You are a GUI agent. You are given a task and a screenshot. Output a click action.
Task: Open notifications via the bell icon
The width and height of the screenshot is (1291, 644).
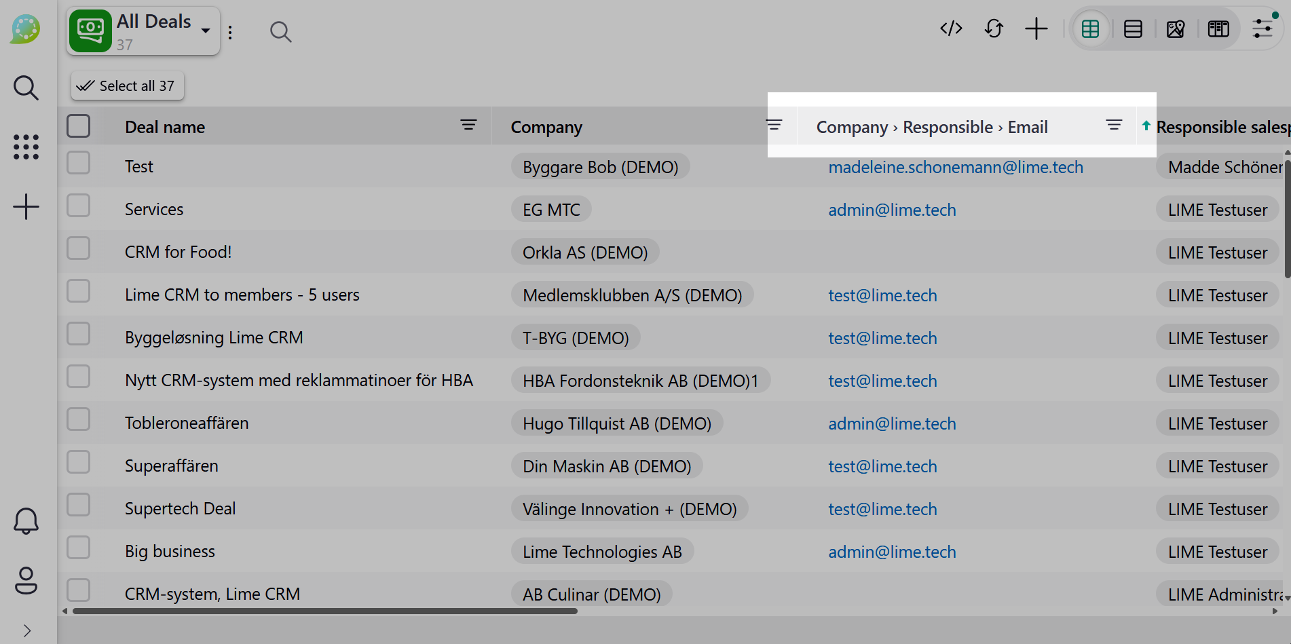26,520
